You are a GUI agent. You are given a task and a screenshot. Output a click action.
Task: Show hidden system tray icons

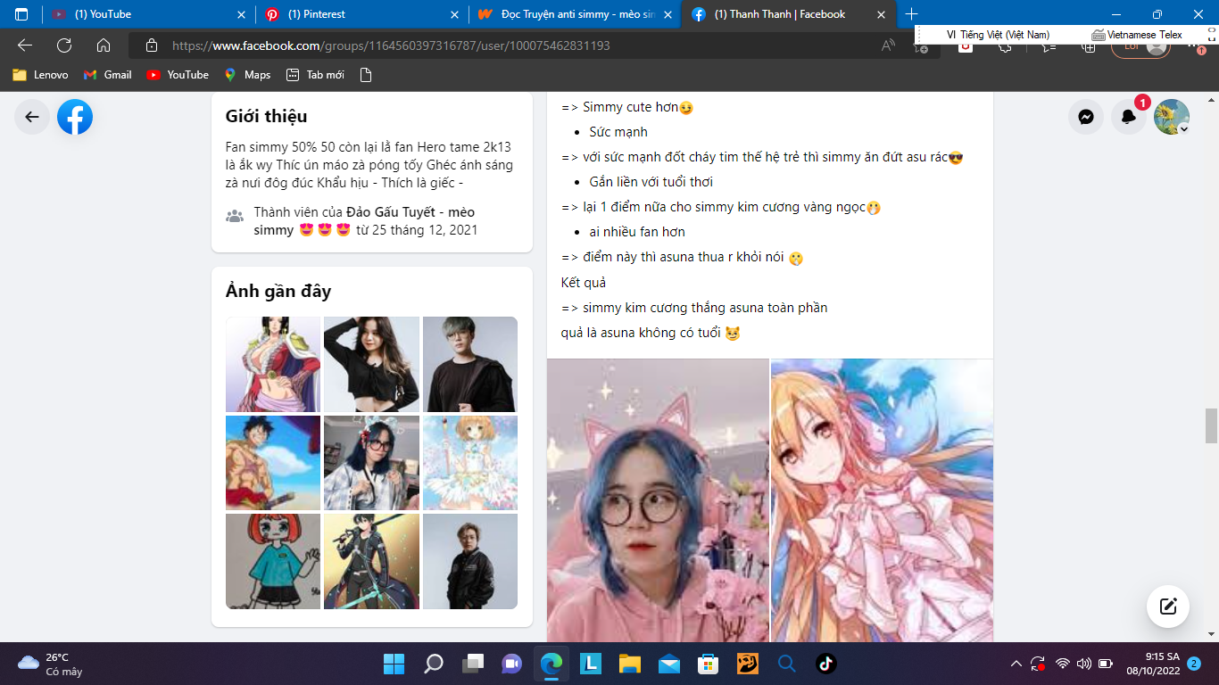click(1016, 664)
